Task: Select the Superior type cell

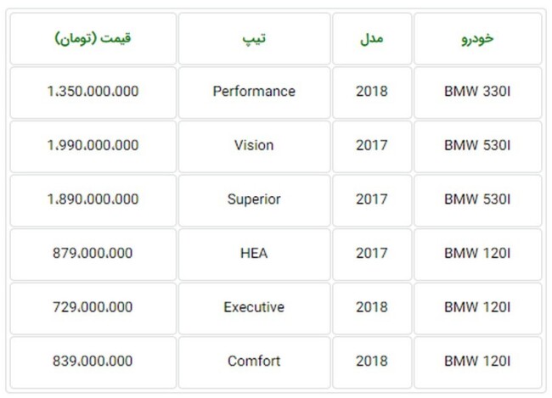Action: click(254, 200)
